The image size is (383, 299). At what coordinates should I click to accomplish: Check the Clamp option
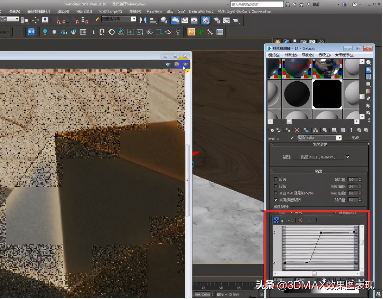(275, 186)
